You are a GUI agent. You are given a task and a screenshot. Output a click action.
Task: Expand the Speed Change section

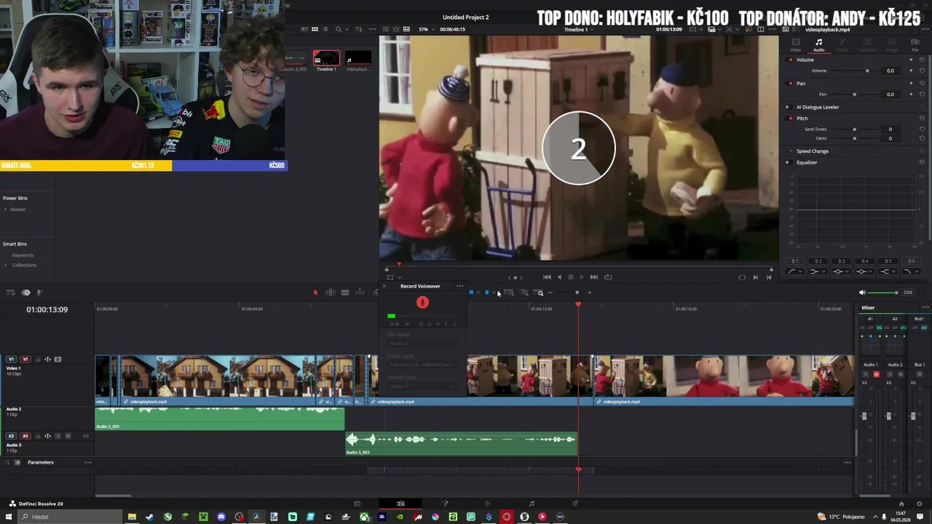[x=812, y=151]
